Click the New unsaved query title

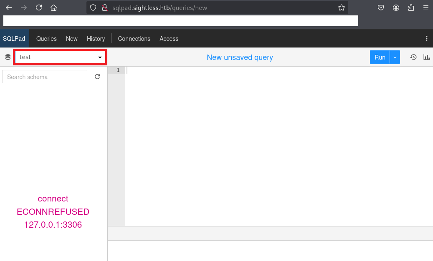point(240,57)
